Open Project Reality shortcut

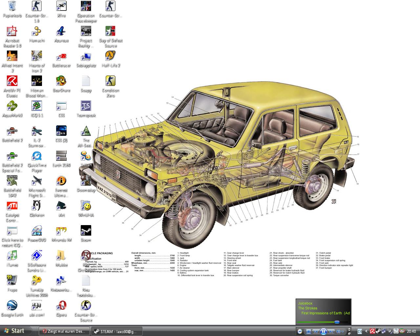pos(86,37)
